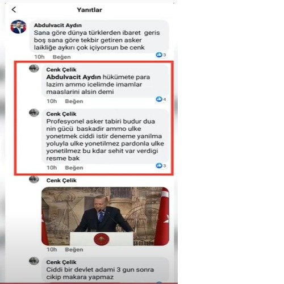Click Beğen under the photo comment
This screenshot has height=284, width=284.
pos(74,249)
